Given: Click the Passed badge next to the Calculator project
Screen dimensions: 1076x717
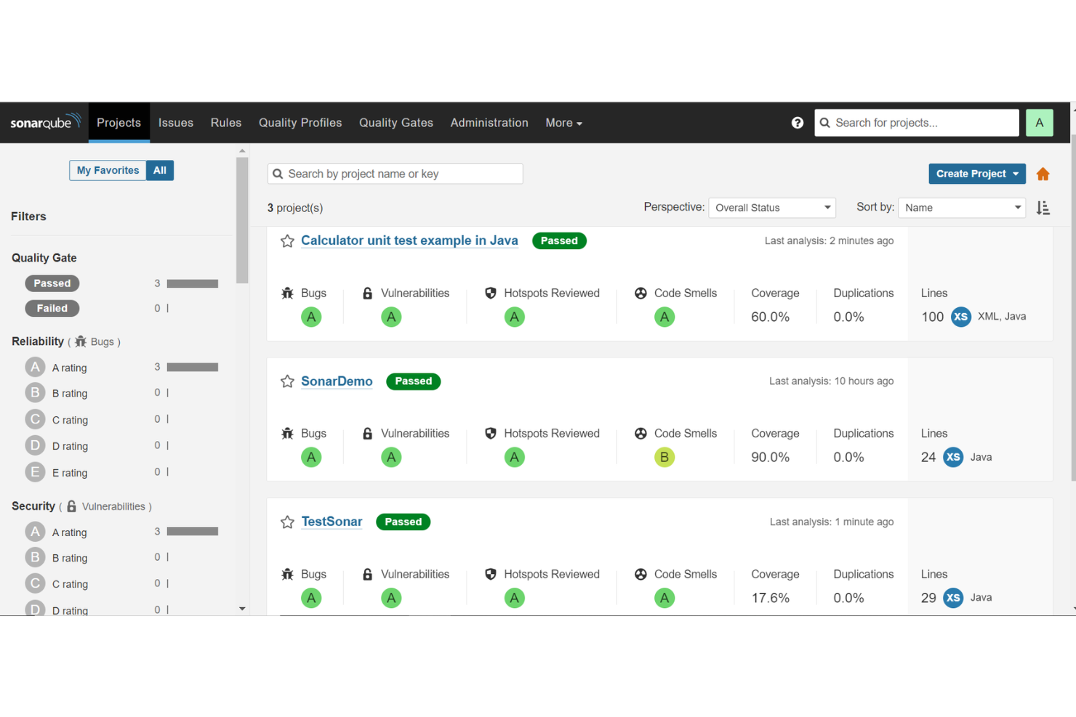Looking at the screenshot, I should click(559, 240).
